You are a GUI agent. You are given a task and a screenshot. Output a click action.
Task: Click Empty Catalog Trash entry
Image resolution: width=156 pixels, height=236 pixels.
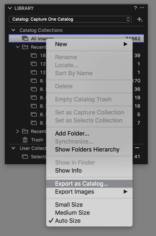tap(89, 99)
